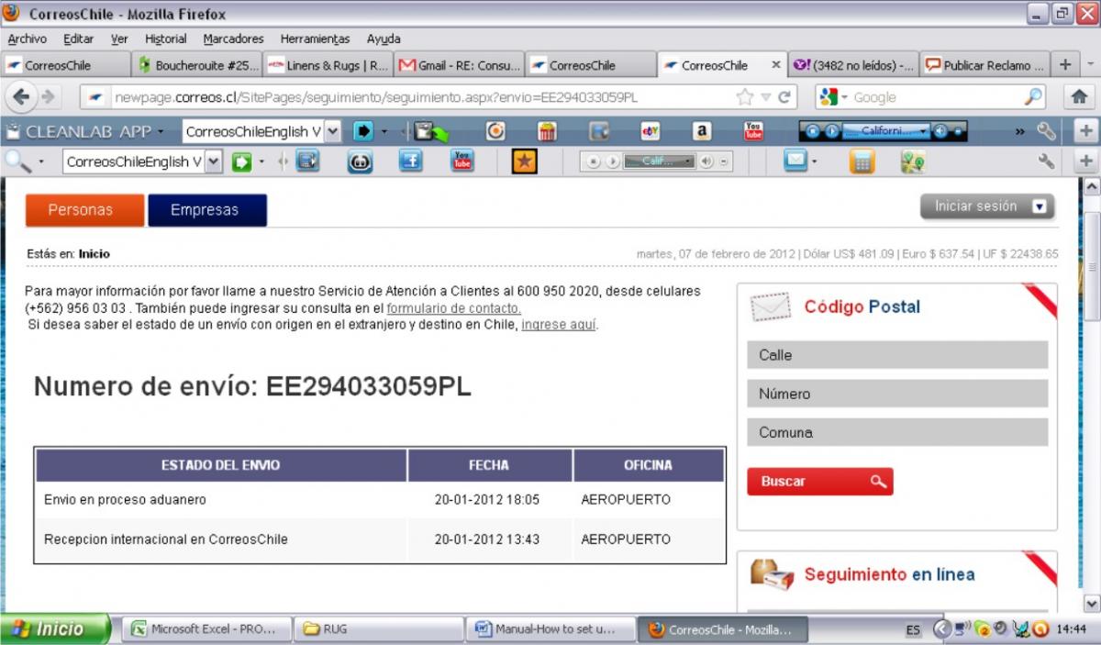
Task: Open the Facebook toolbar shortcut
Action: (410, 162)
